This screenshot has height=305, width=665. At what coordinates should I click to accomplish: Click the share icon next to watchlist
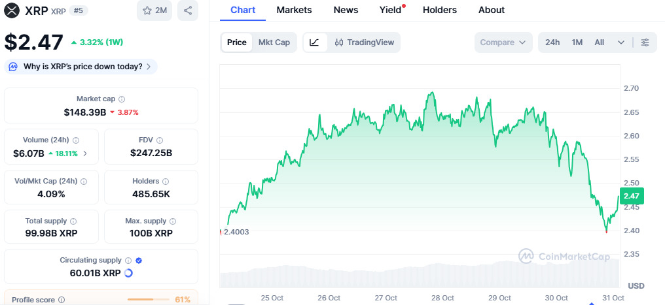[188, 10]
